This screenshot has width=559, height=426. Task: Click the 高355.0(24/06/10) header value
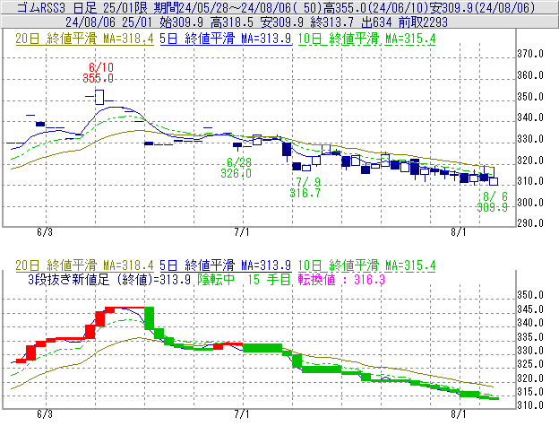(375, 7)
